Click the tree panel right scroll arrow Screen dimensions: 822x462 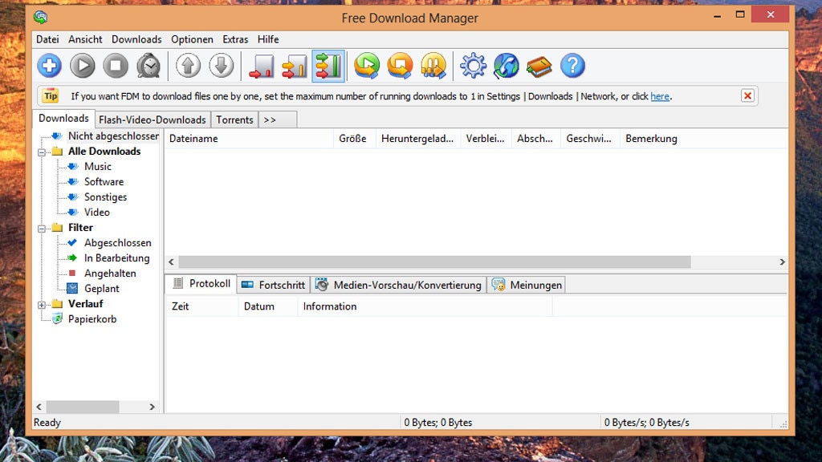click(x=152, y=407)
